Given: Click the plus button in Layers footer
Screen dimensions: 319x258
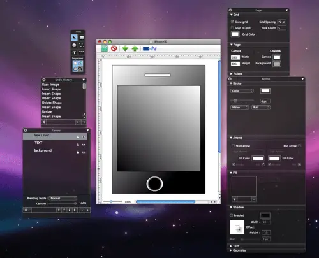Looking at the screenshot, I should 87,210.
